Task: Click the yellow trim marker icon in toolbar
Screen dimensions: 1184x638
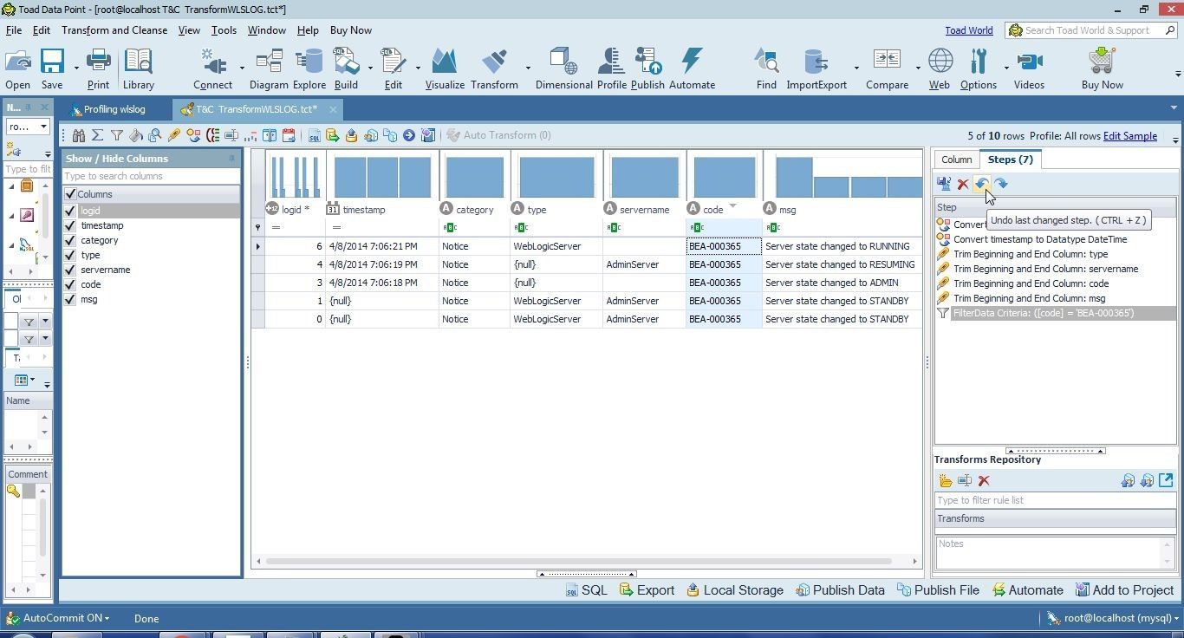Action: tap(174, 135)
